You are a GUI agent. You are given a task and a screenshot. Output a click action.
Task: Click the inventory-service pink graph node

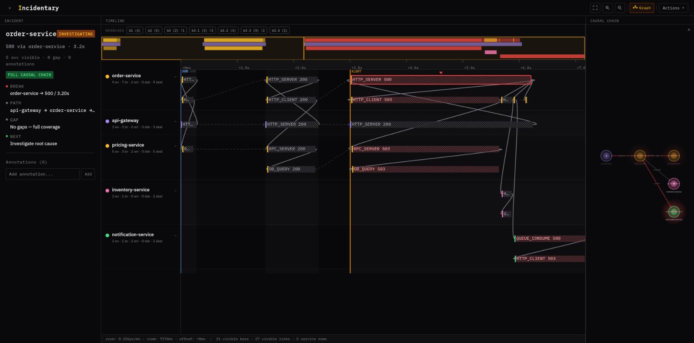pyautogui.click(x=674, y=183)
